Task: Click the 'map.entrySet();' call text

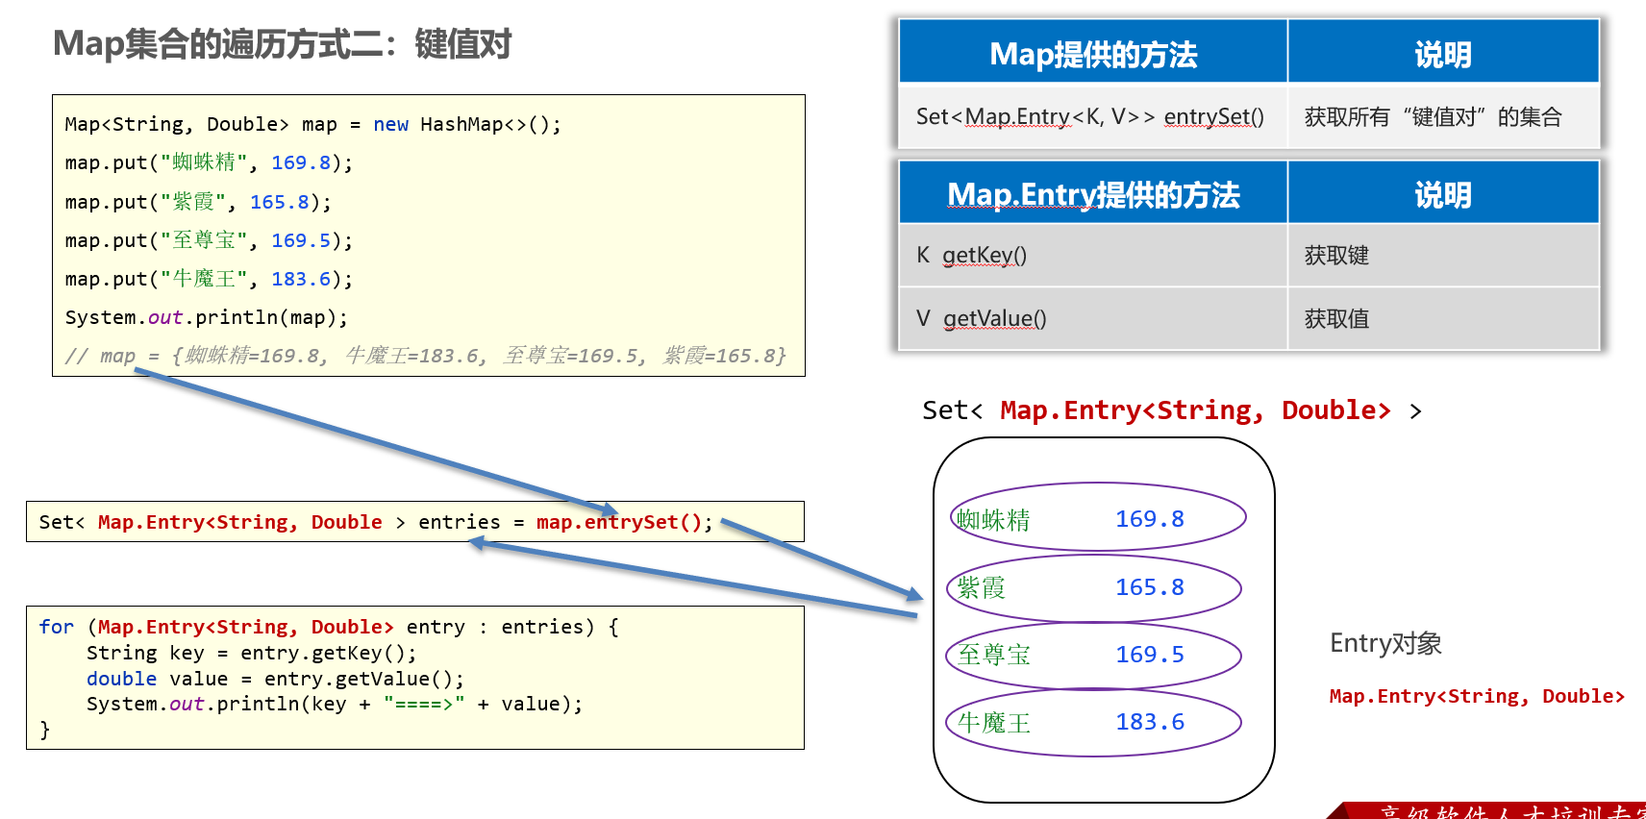Action: pyautogui.click(x=625, y=522)
